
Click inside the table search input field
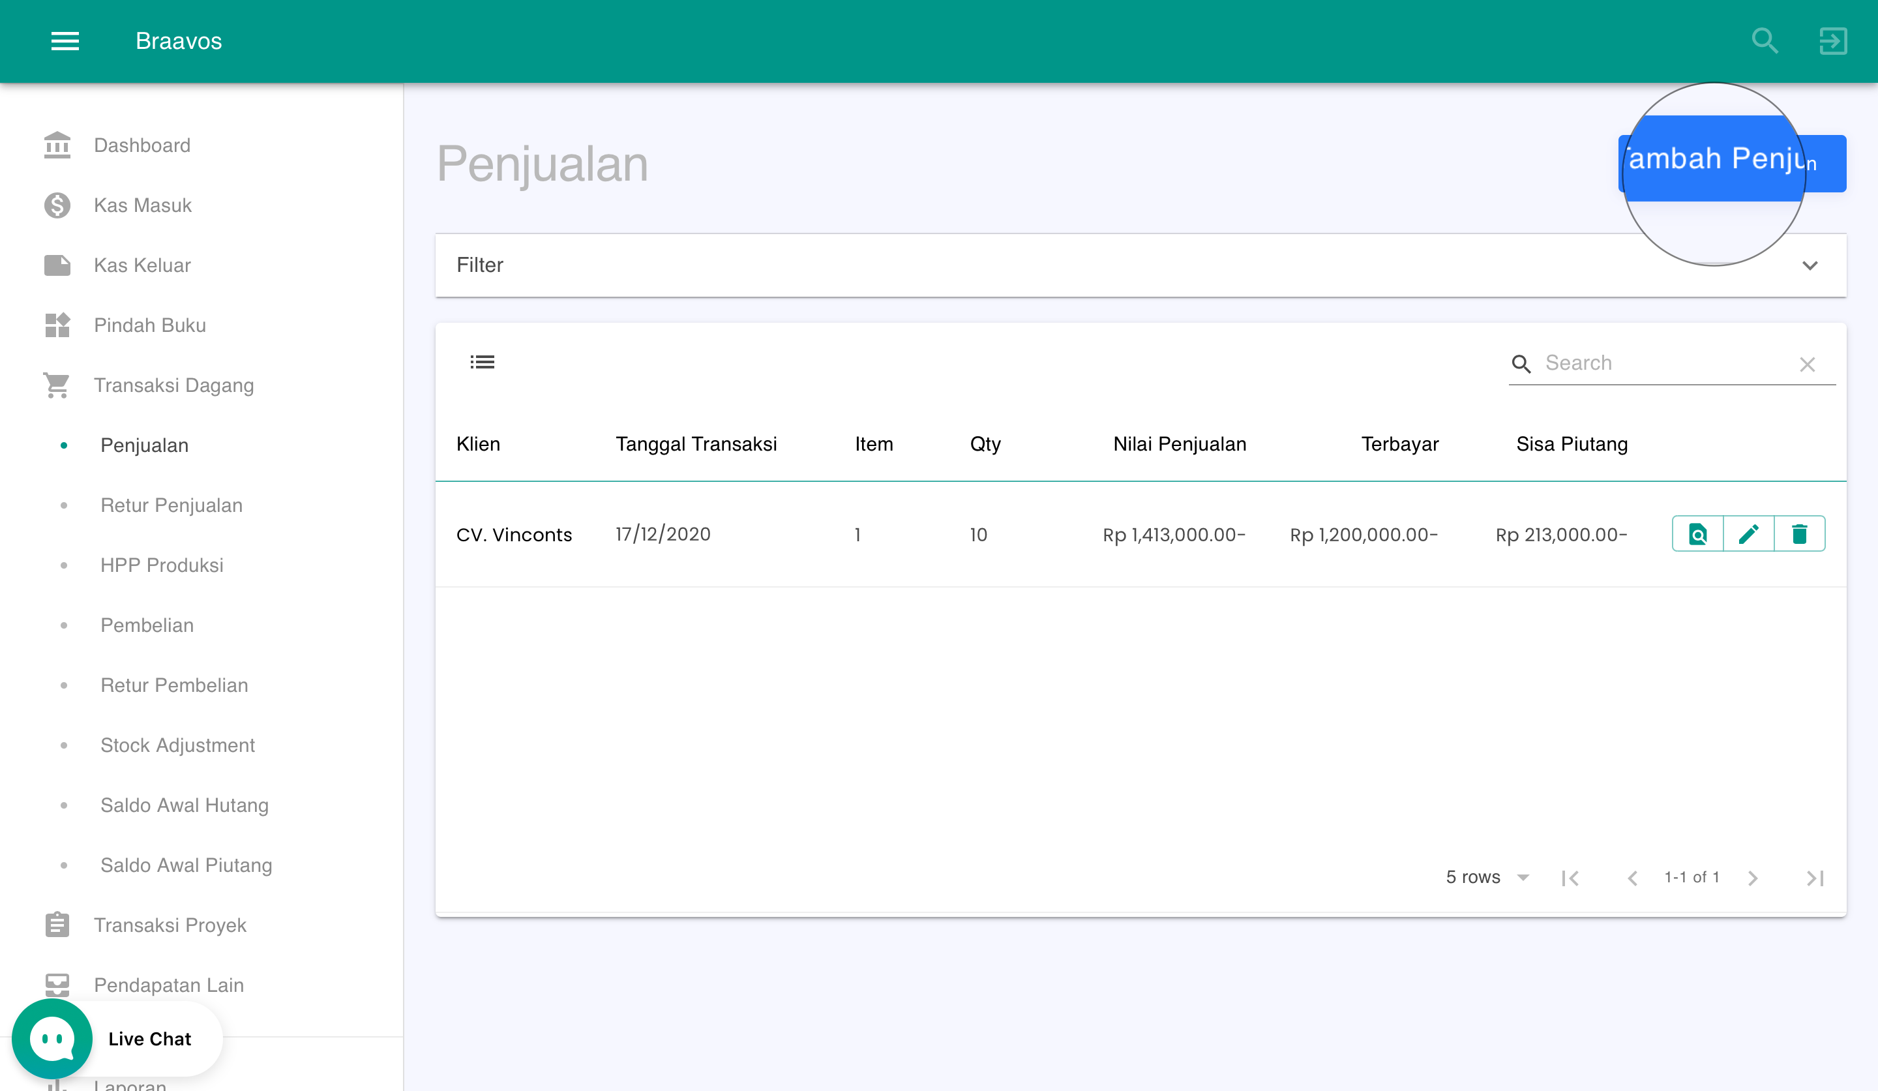(x=1639, y=363)
